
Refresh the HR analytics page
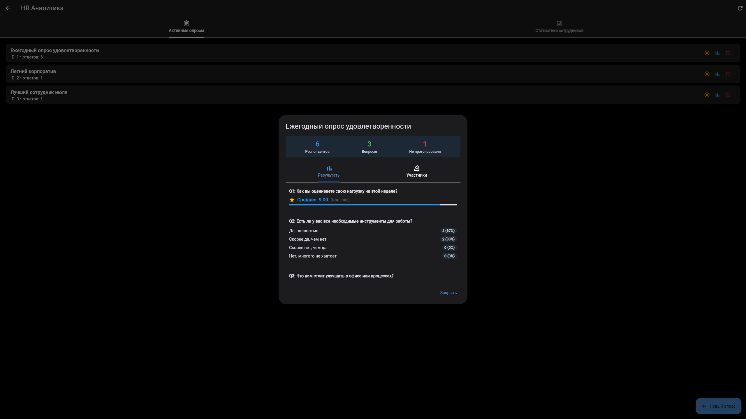740,8
